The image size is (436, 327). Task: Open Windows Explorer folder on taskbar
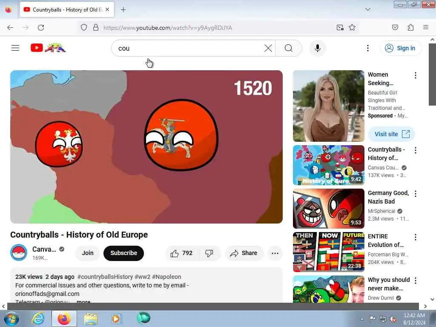91,318
